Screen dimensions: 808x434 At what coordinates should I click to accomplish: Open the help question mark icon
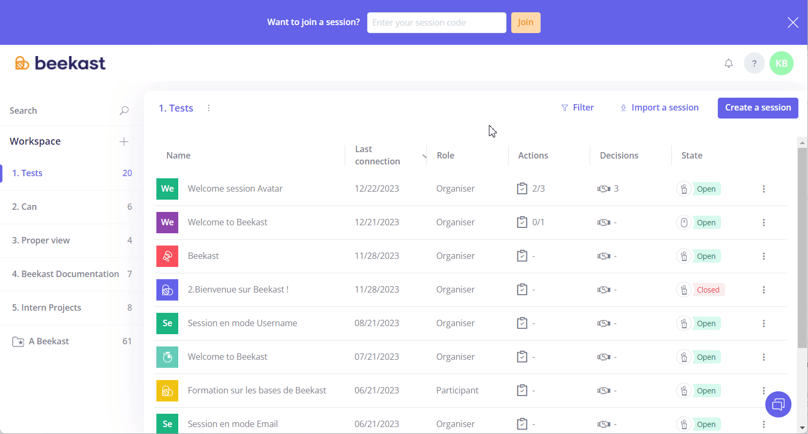coord(754,64)
